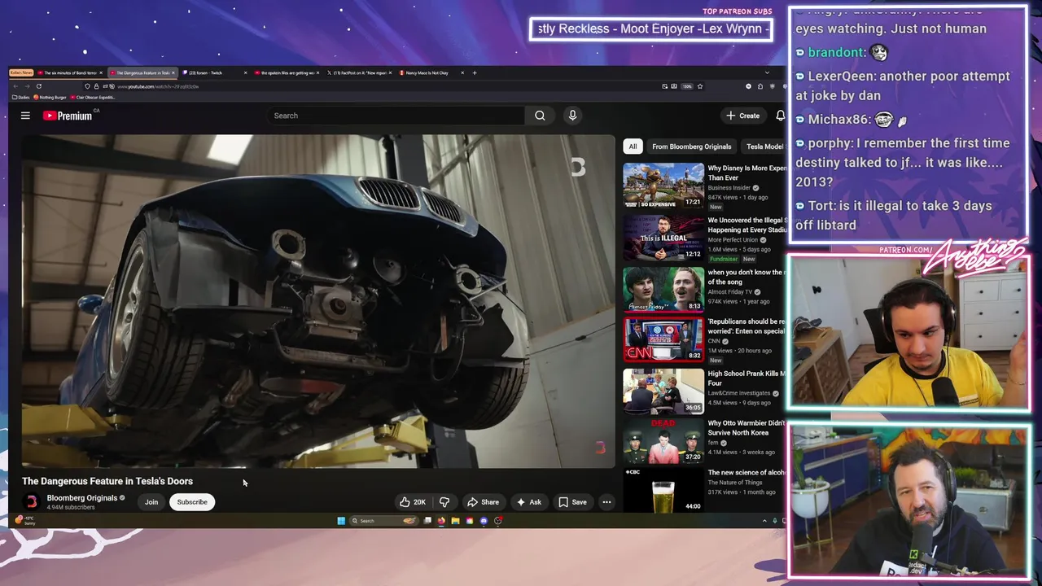Image resolution: width=1042 pixels, height=586 pixels.
Task: Reload the page in browser toolbar
Action: (x=38, y=86)
